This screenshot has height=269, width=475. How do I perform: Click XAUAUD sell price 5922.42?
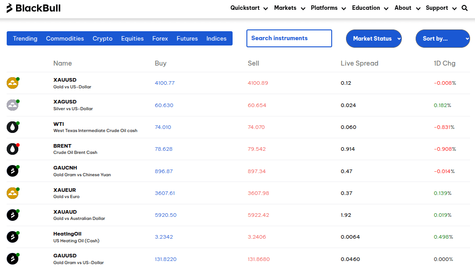click(x=258, y=215)
